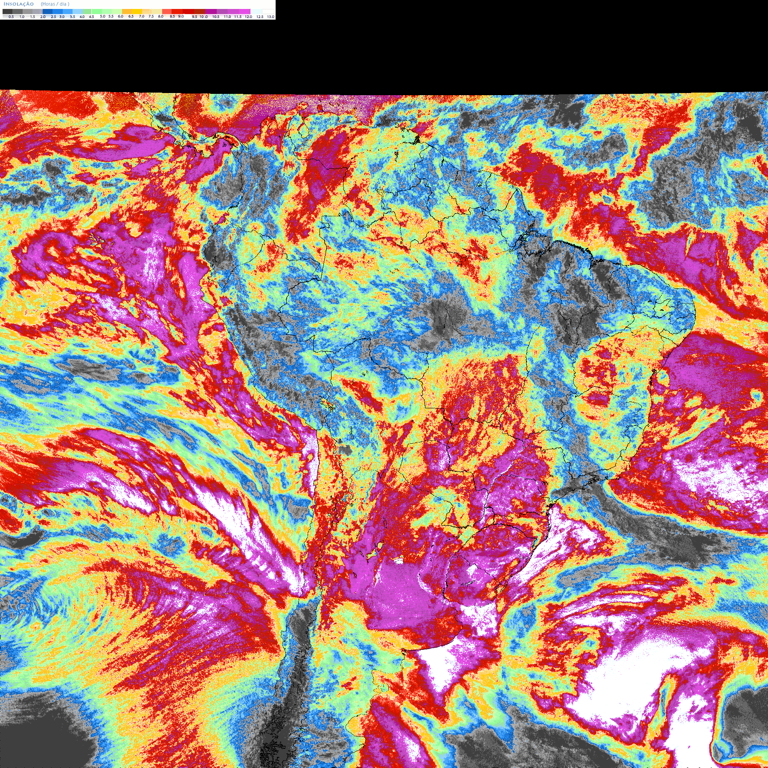Click the '12.5' legend value
Image resolution: width=768 pixels, height=768 pixels.
point(260,17)
